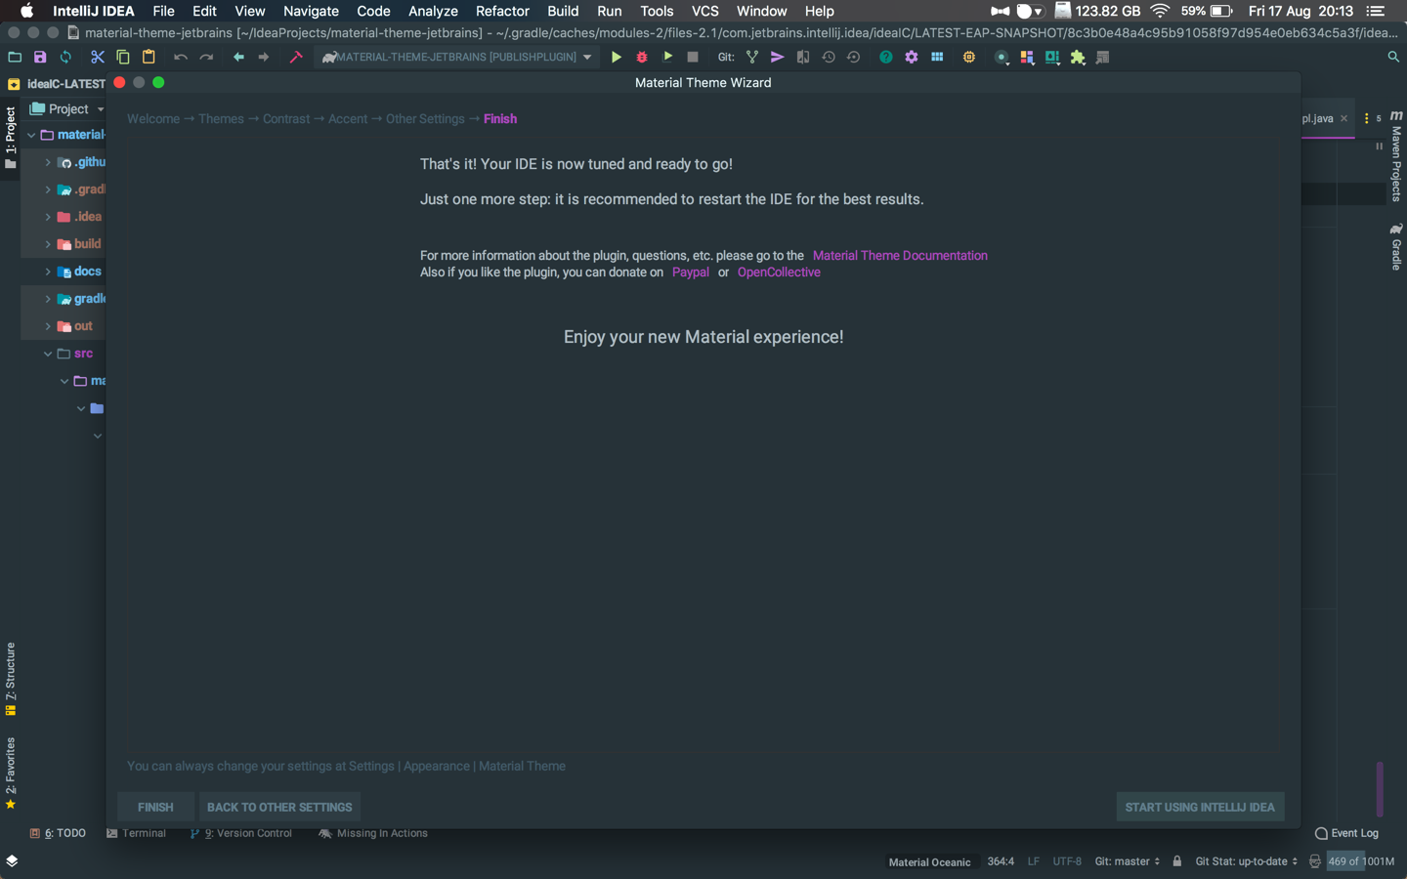The height and width of the screenshot is (879, 1407).
Task: Open Settings with the purple gear icon
Action: [912, 58]
